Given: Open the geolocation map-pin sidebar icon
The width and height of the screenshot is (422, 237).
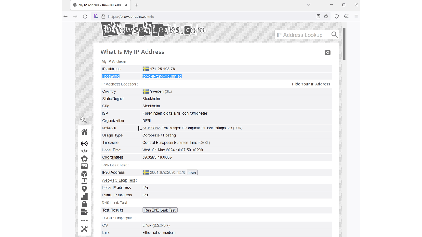Looking at the screenshot, I should tap(84, 189).
